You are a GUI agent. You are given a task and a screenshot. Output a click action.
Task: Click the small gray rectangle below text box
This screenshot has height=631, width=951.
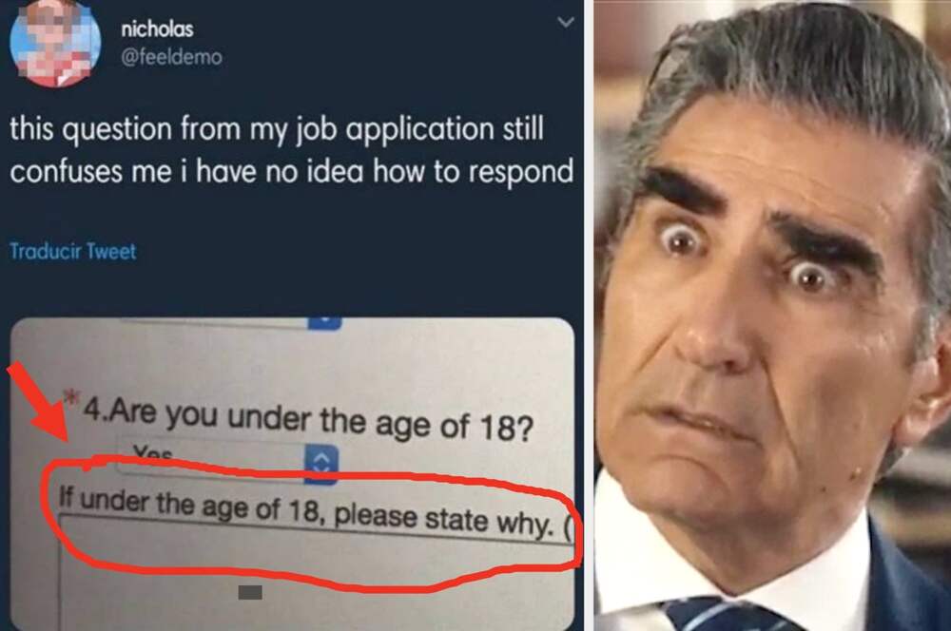250,592
